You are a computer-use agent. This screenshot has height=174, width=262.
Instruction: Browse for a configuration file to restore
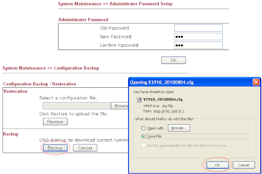click(x=120, y=106)
